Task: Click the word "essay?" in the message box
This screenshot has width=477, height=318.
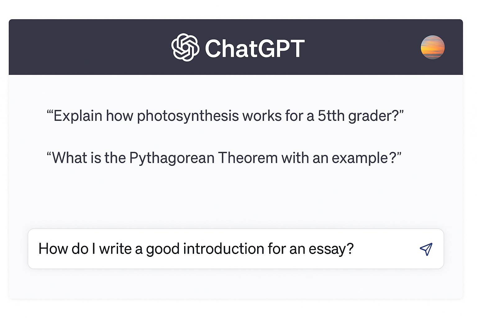Action: point(331,249)
